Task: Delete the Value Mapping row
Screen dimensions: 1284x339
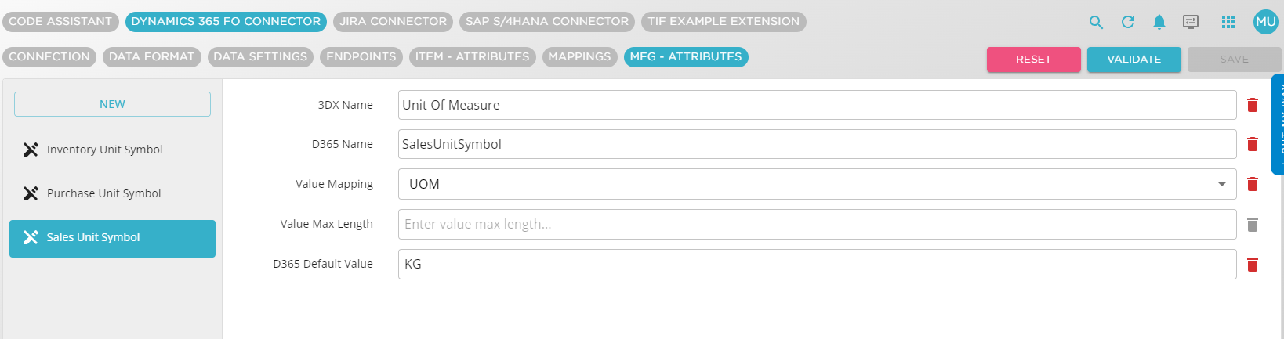Action: (1253, 184)
